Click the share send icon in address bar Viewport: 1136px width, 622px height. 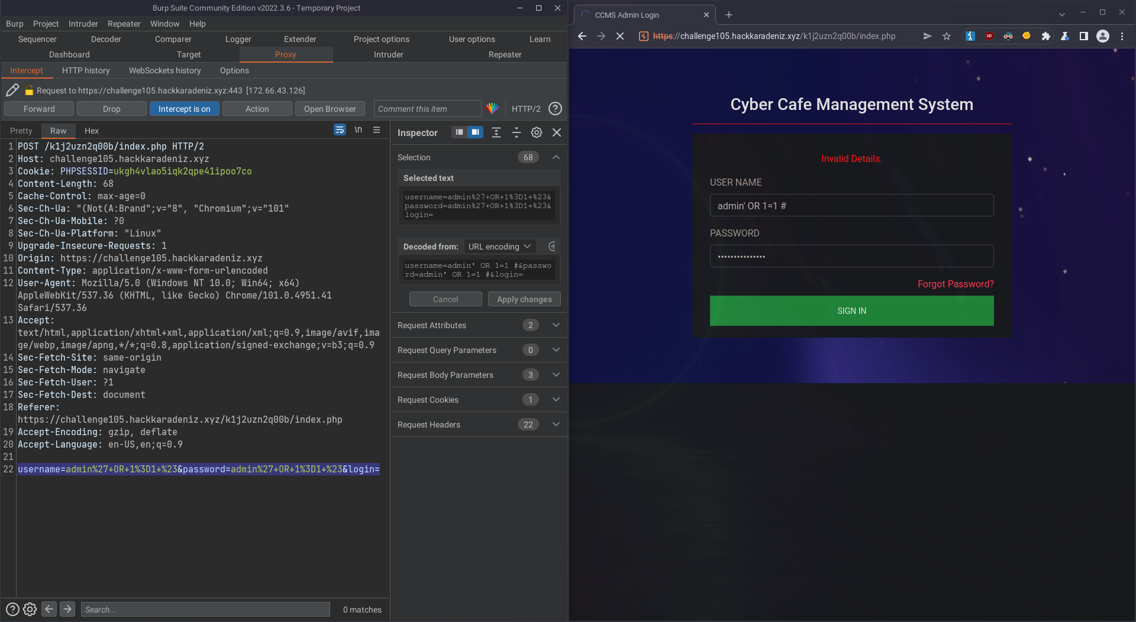(x=927, y=36)
